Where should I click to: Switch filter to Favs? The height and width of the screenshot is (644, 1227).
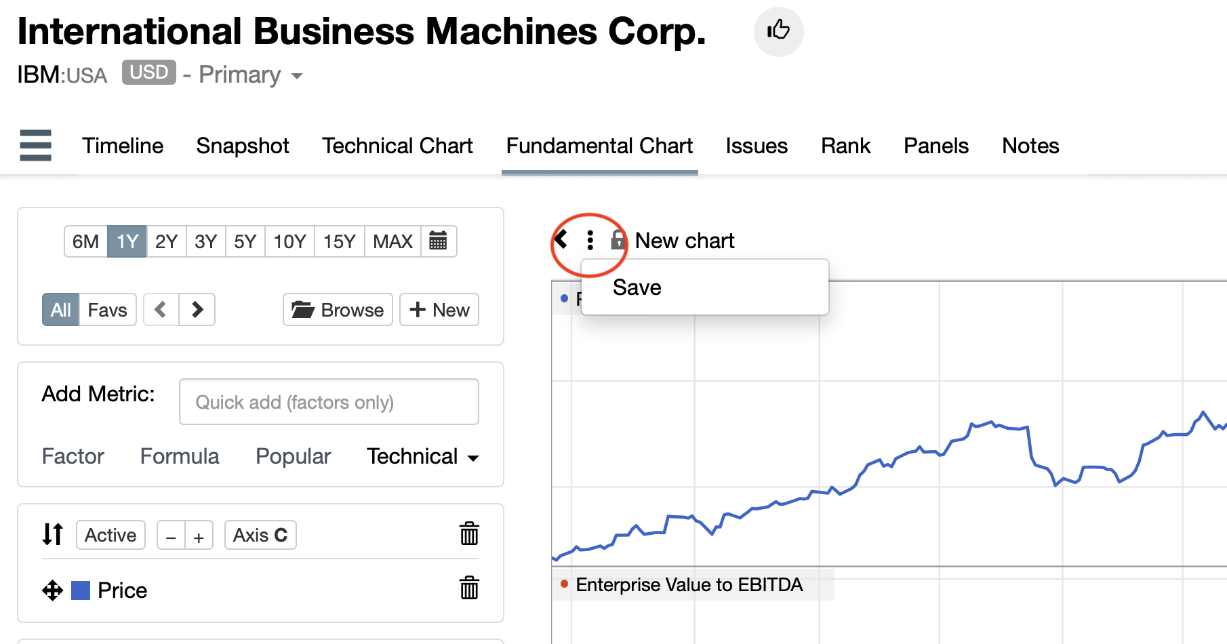[x=108, y=310]
